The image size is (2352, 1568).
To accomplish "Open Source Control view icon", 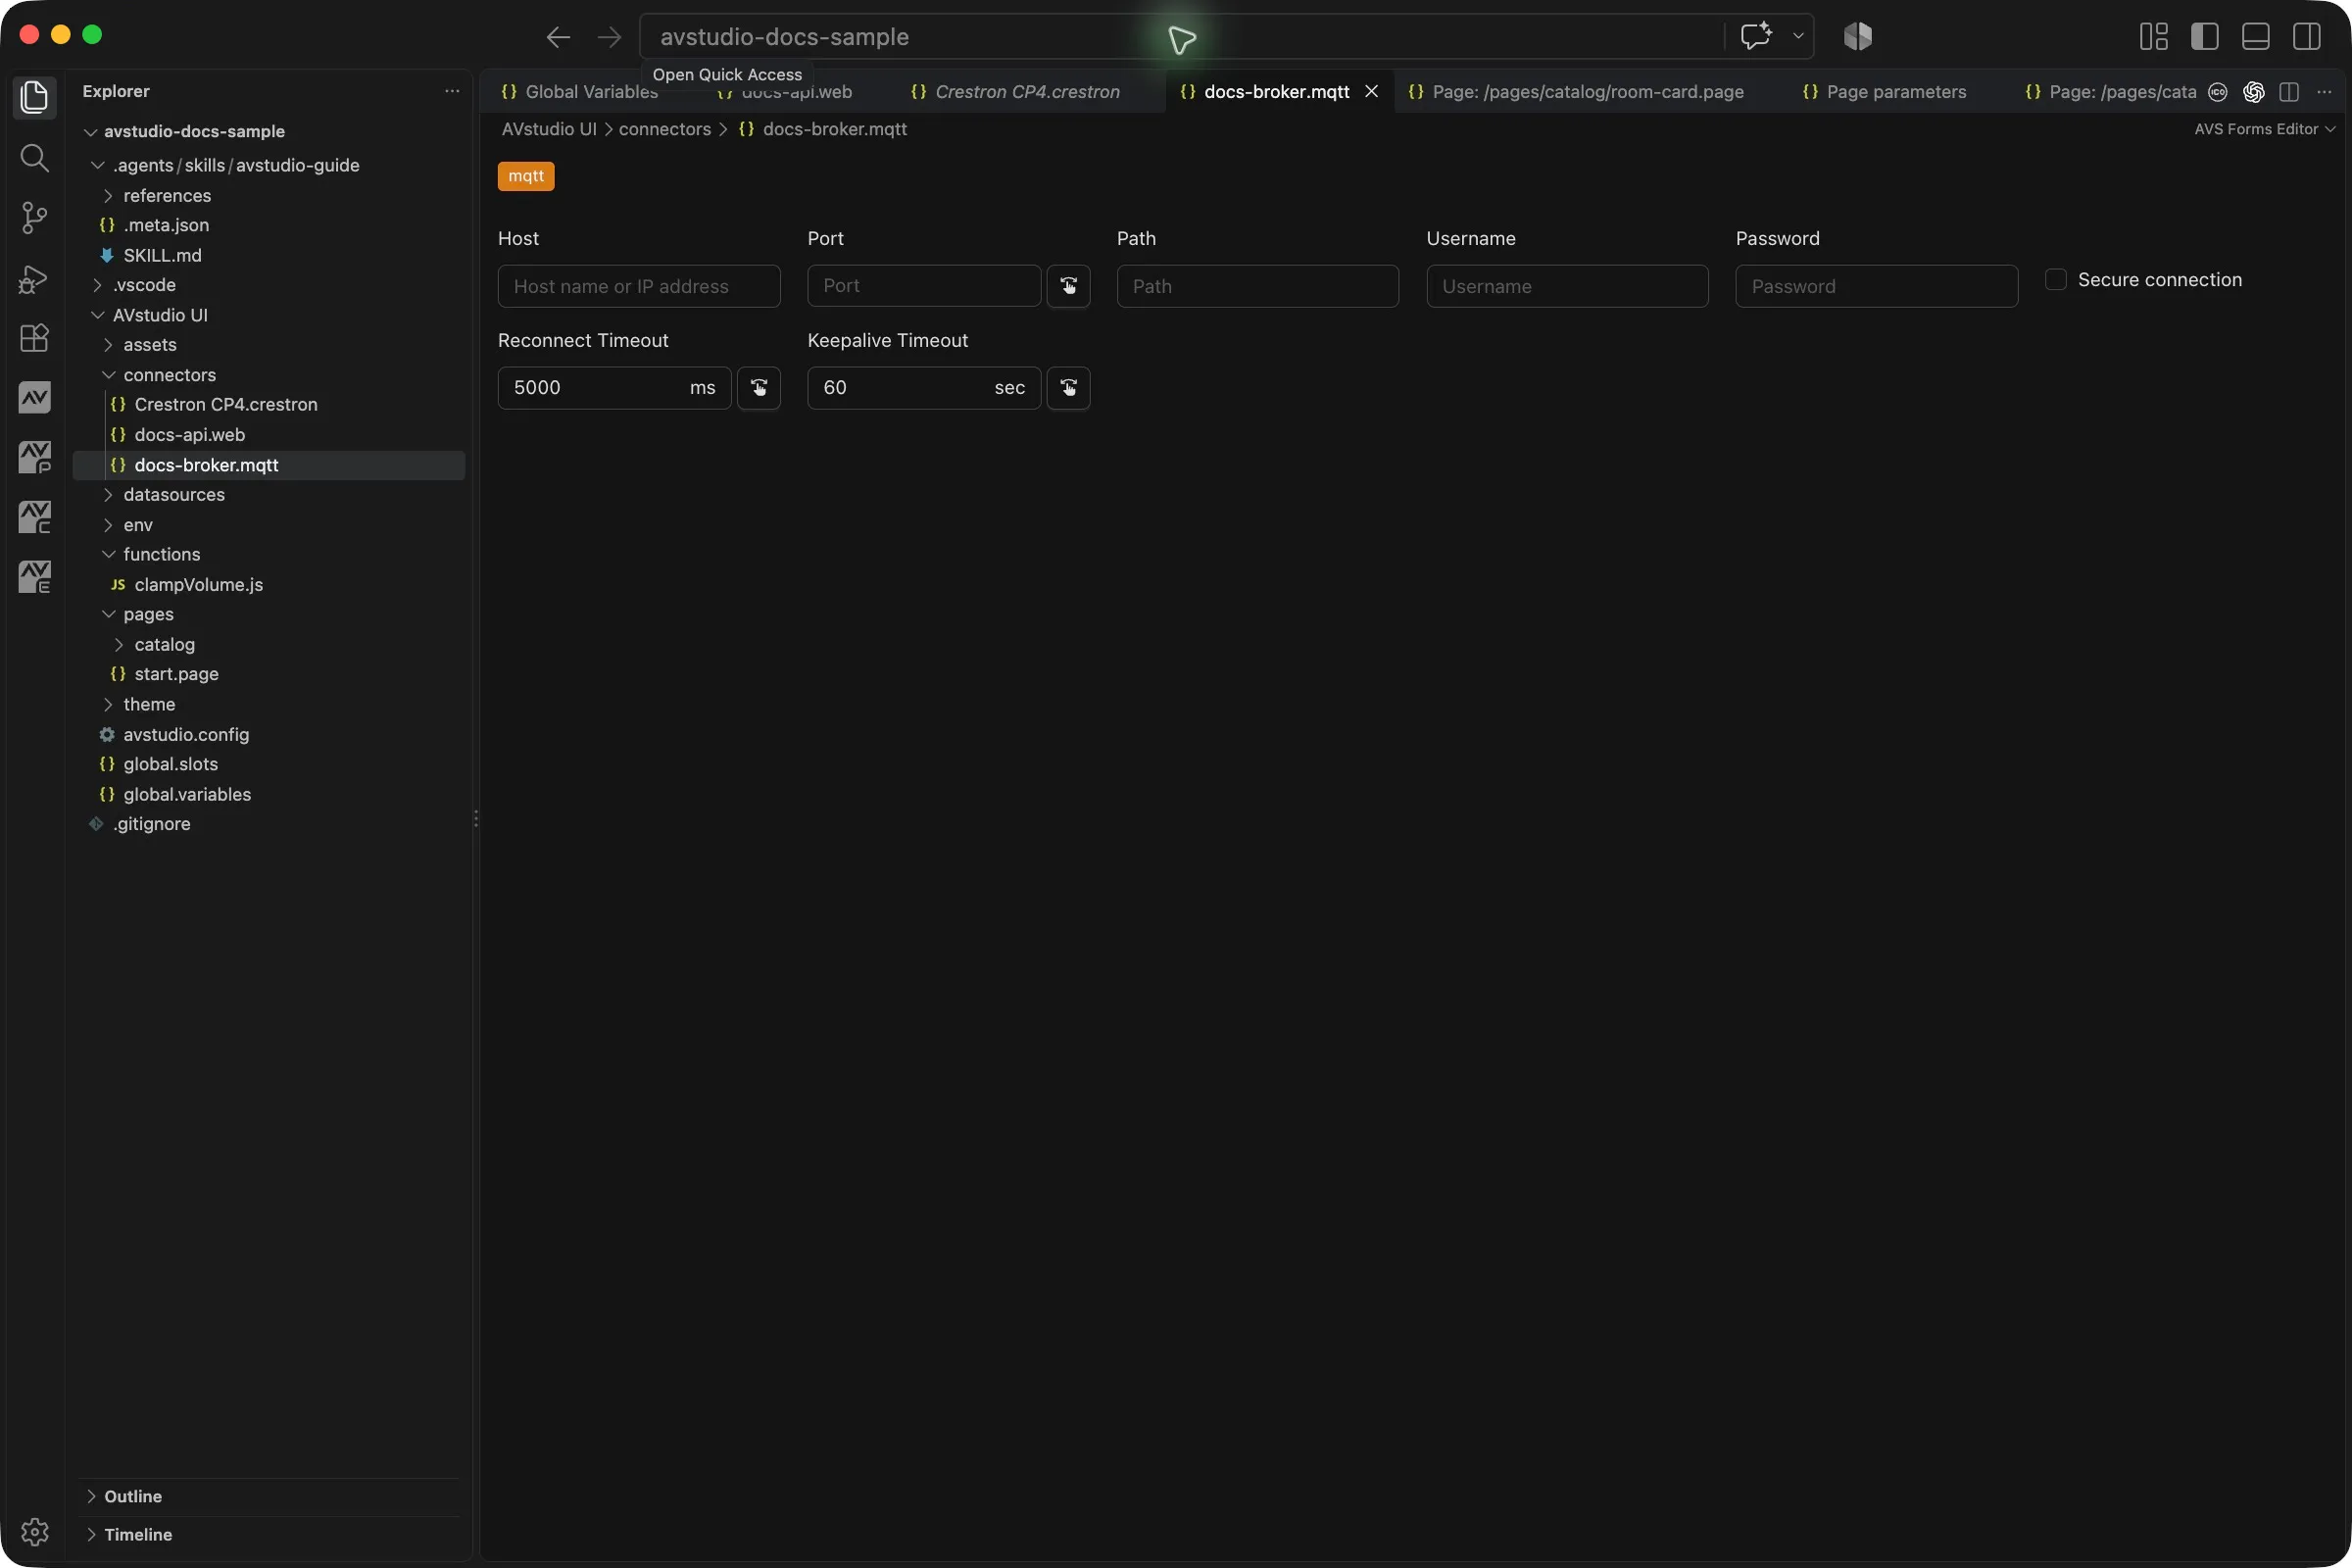I will [34, 217].
